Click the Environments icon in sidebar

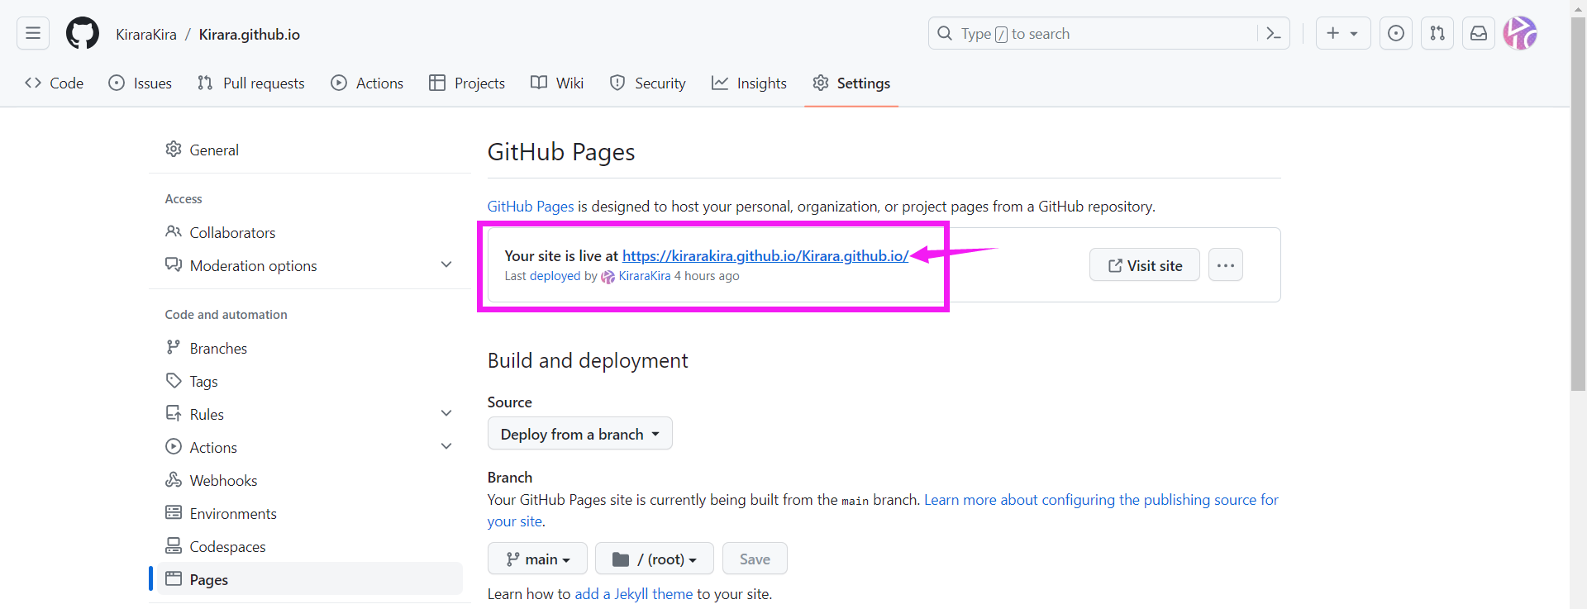[174, 512]
